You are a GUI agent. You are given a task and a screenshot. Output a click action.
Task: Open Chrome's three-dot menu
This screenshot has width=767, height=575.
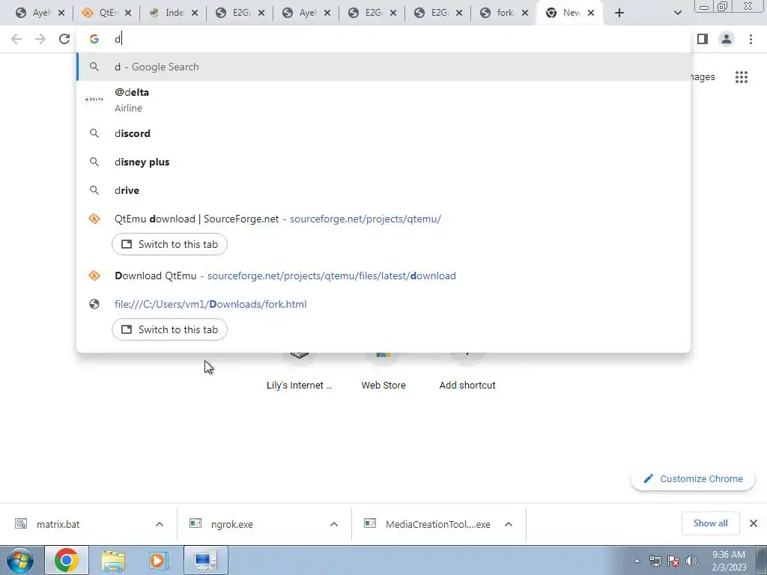coord(751,39)
